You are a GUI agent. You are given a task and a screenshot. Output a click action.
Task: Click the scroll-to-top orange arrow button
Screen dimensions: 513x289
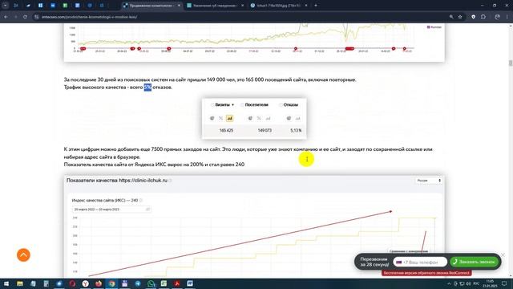click(x=23, y=255)
